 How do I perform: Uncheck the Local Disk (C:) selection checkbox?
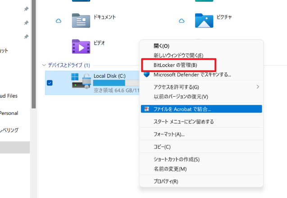click(x=50, y=83)
